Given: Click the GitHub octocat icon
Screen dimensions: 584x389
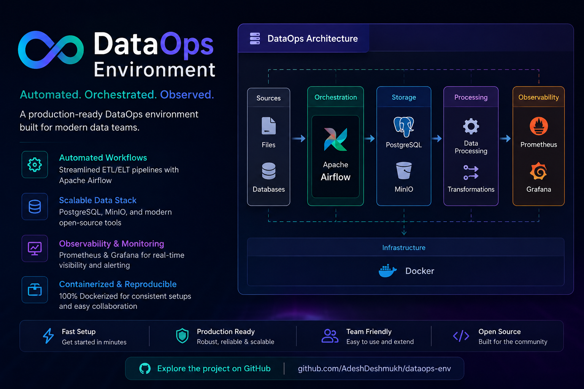Looking at the screenshot, I should [x=145, y=368].
